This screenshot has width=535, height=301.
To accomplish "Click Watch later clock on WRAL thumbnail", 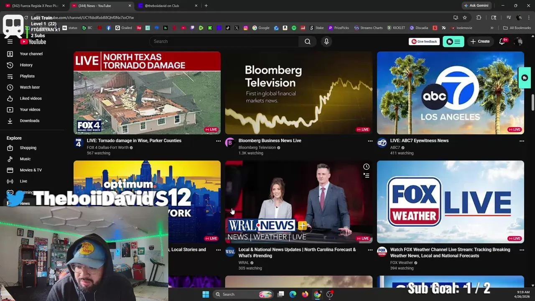I will (x=366, y=166).
